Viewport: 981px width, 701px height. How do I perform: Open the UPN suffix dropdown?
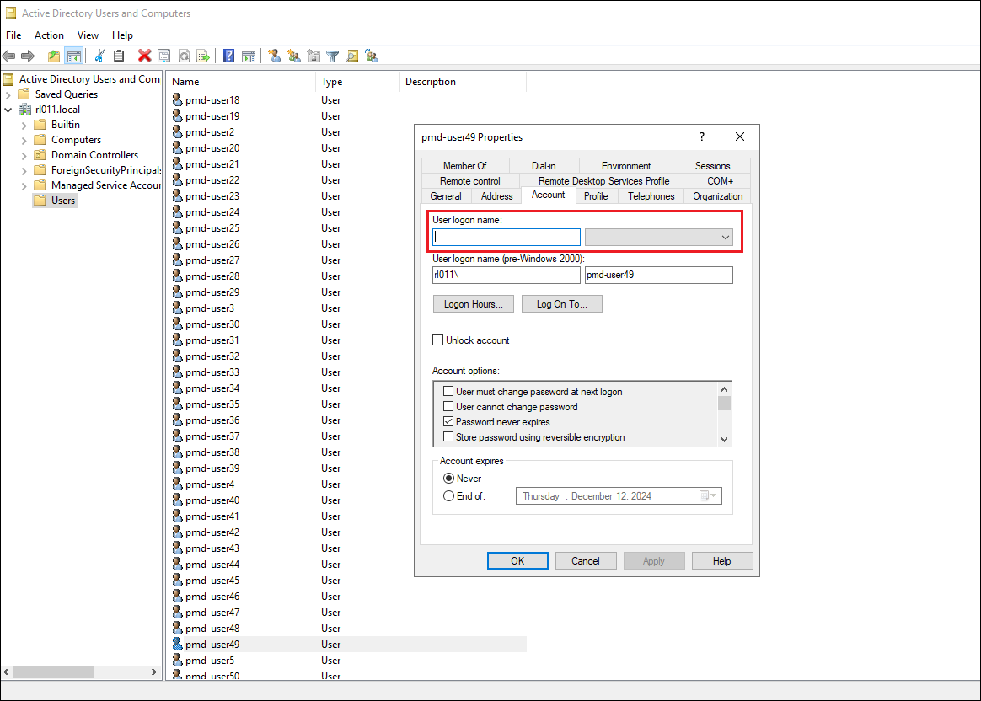[x=725, y=238]
